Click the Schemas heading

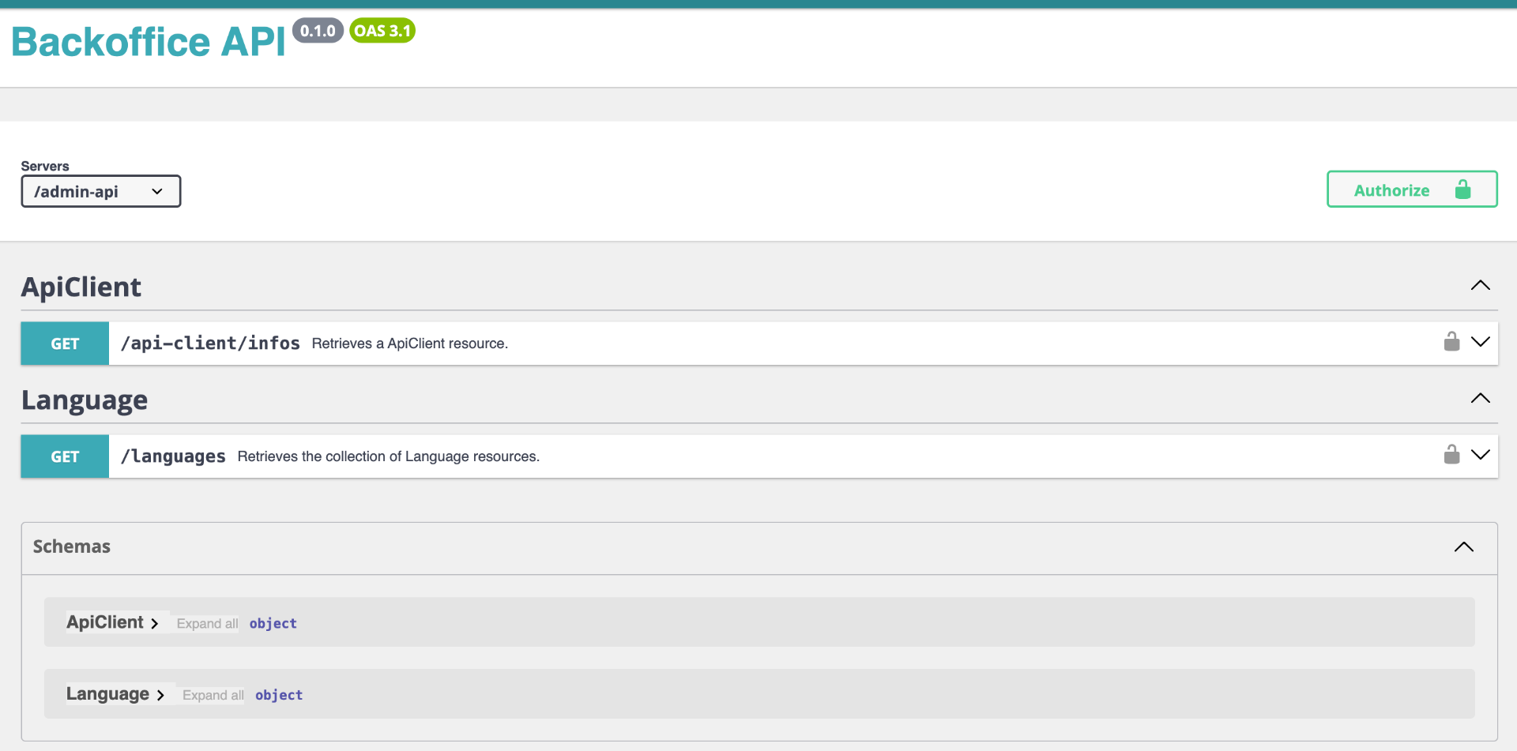[x=72, y=546]
